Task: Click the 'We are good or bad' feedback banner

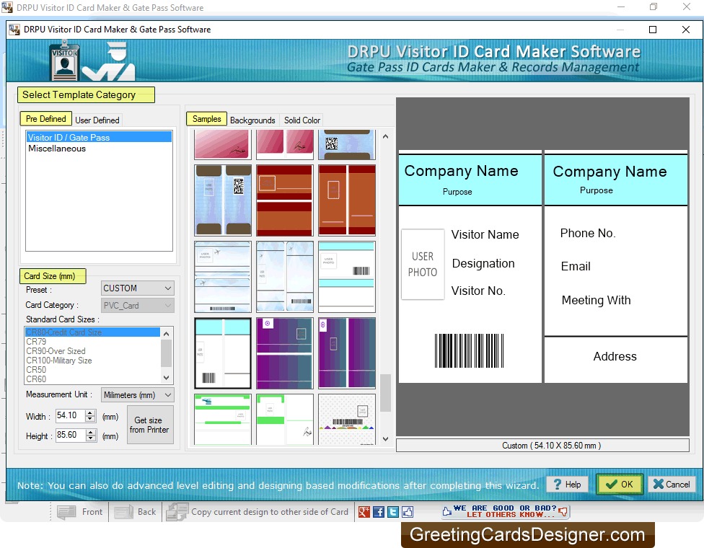Action: click(x=505, y=511)
